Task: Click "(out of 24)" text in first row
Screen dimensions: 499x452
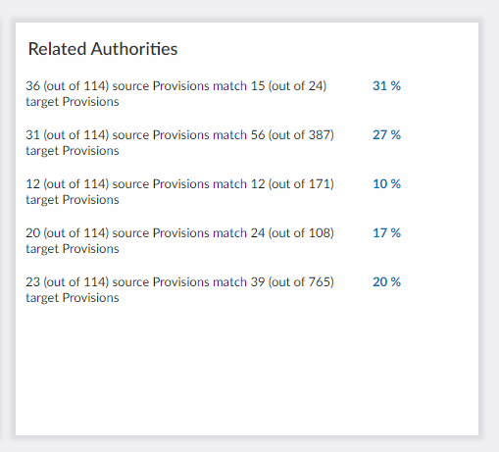Action: [x=297, y=86]
